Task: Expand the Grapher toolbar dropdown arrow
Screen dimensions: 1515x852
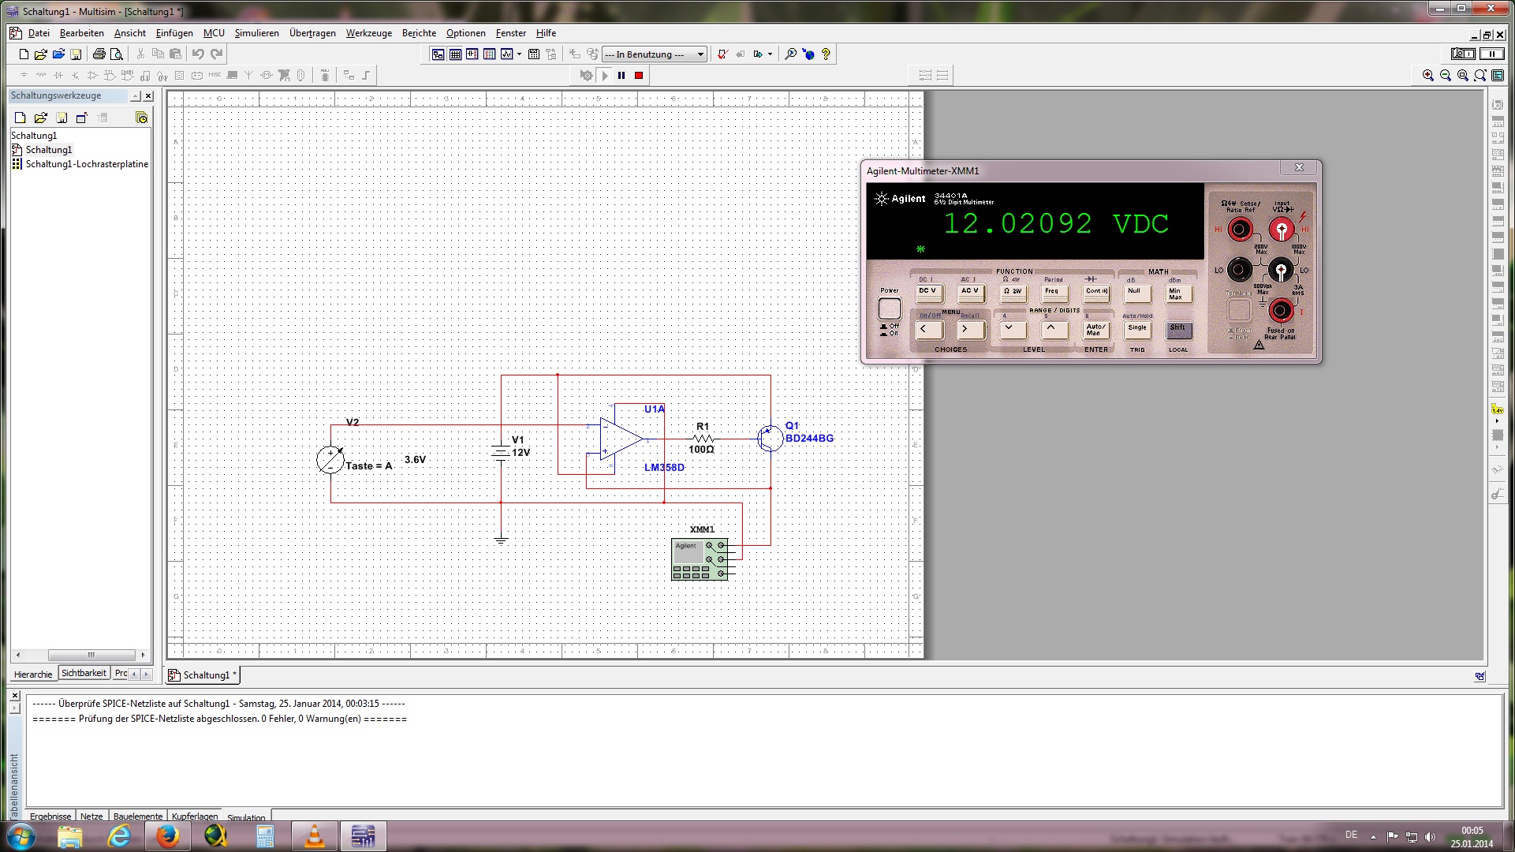Action: (519, 54)
